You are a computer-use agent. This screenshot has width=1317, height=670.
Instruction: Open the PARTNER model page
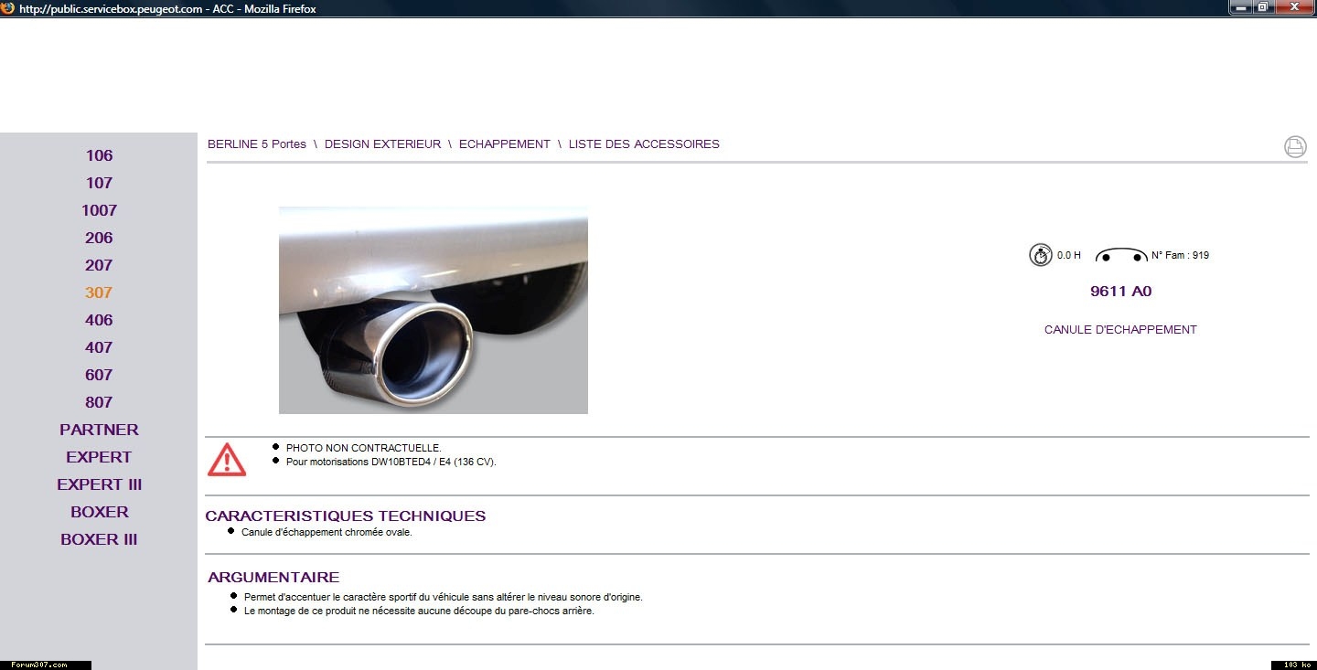click(x=99, y=430)
